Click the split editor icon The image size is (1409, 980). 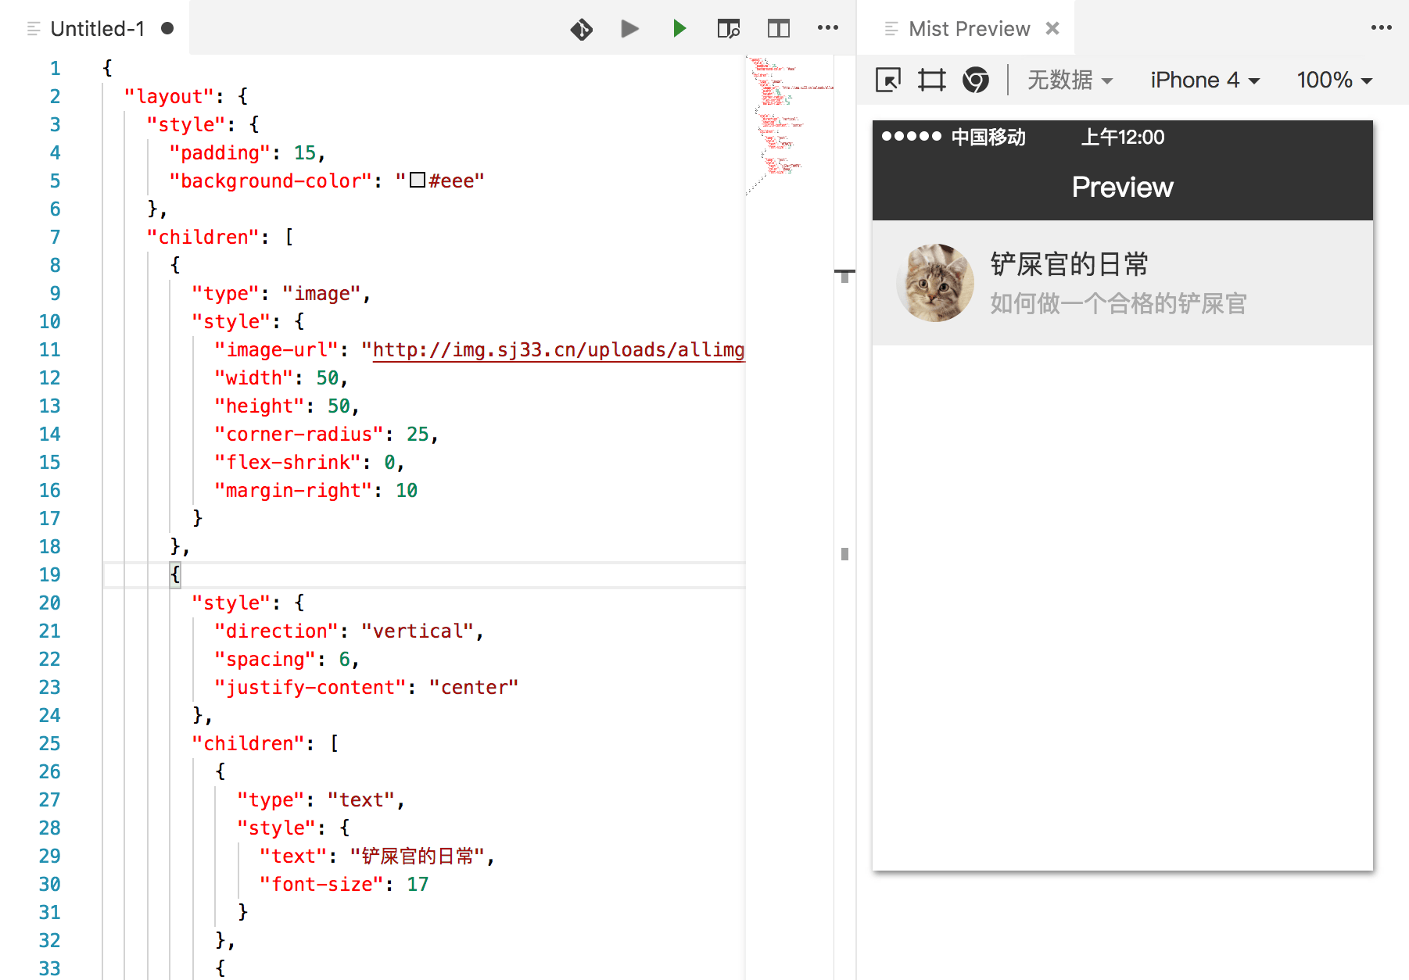(778, 29)
